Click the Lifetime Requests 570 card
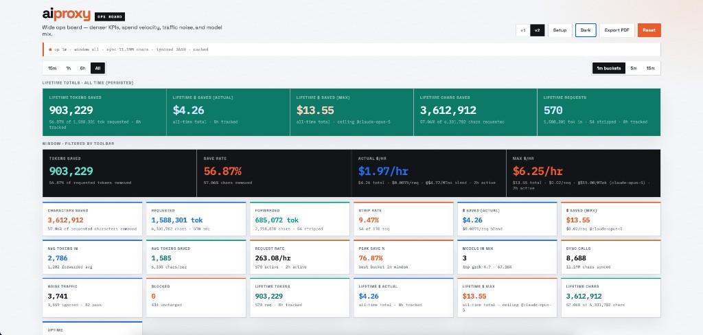 599,112
